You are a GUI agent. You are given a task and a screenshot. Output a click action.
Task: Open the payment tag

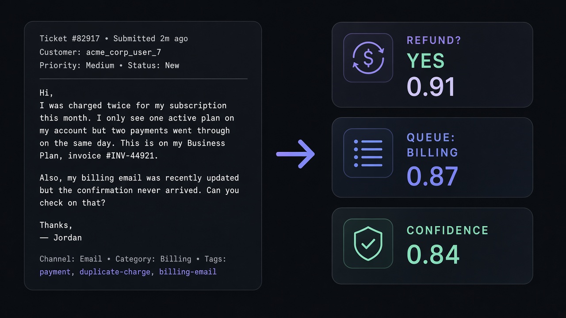55,272
